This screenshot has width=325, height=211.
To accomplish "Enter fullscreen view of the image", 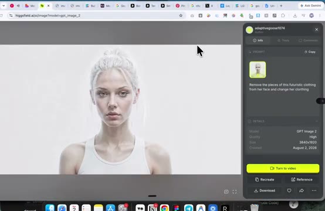I will 235,192.
